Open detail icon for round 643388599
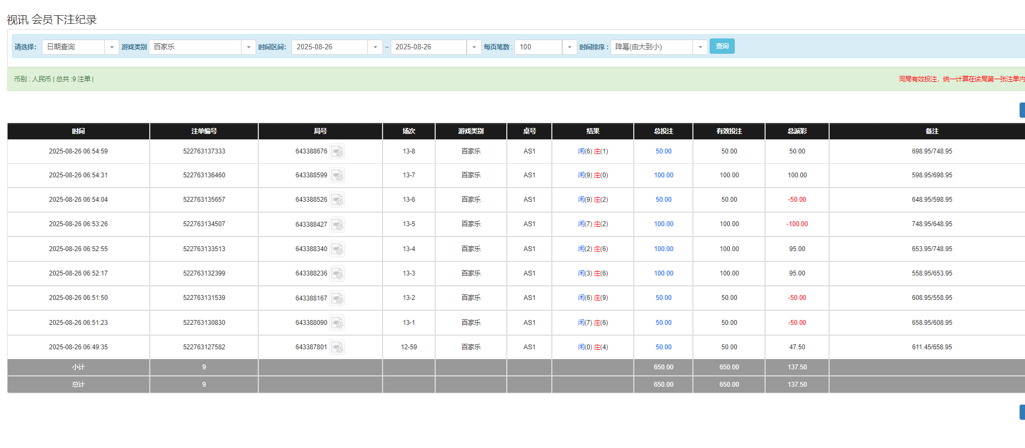Image resolution: width=1025 pixels, height=448 pixels. point(338,176)
